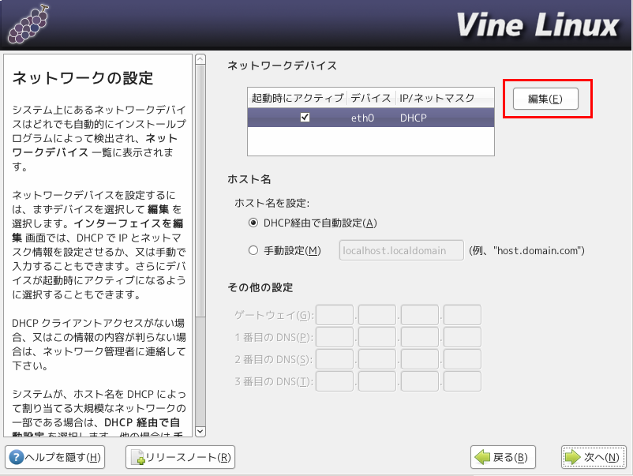Click IP/ネットマスク column header
Viewport: 633px width, 476px height.
444,98
